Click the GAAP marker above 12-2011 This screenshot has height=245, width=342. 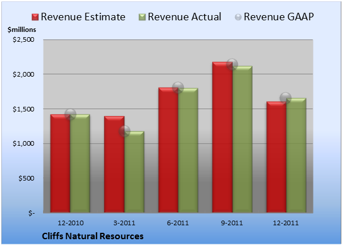(x=286, y=98)
